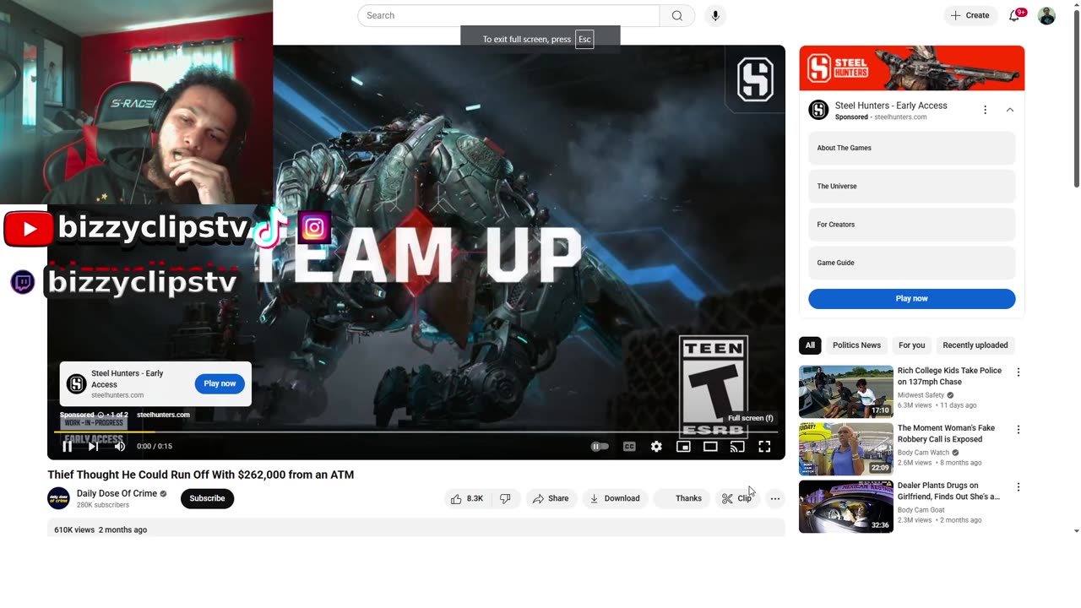Open Body Cam Watch channel
This screenshot has width=1081, height=608.
coord(924,453)
